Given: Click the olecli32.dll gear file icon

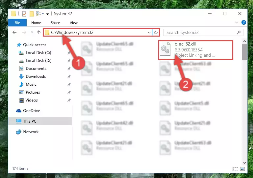Looking at the screenshot, I should tap(165, 49).
